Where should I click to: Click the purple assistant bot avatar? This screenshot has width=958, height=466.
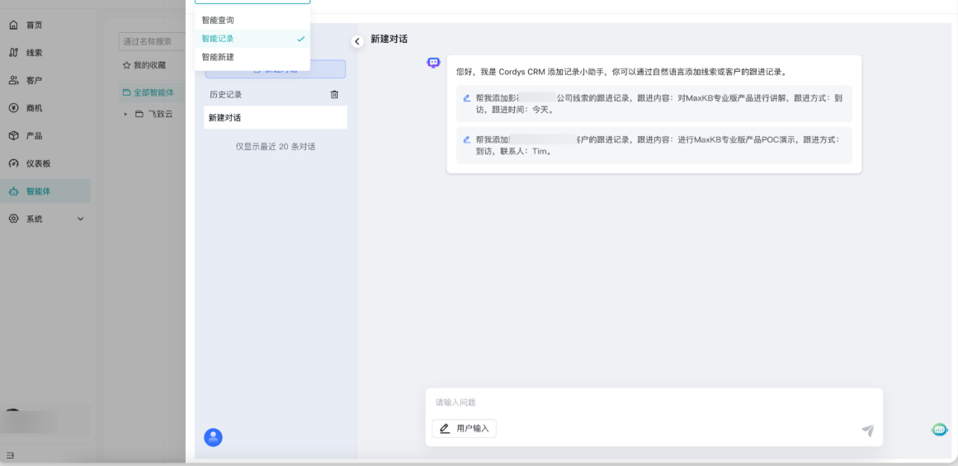(x=433, y=63)
